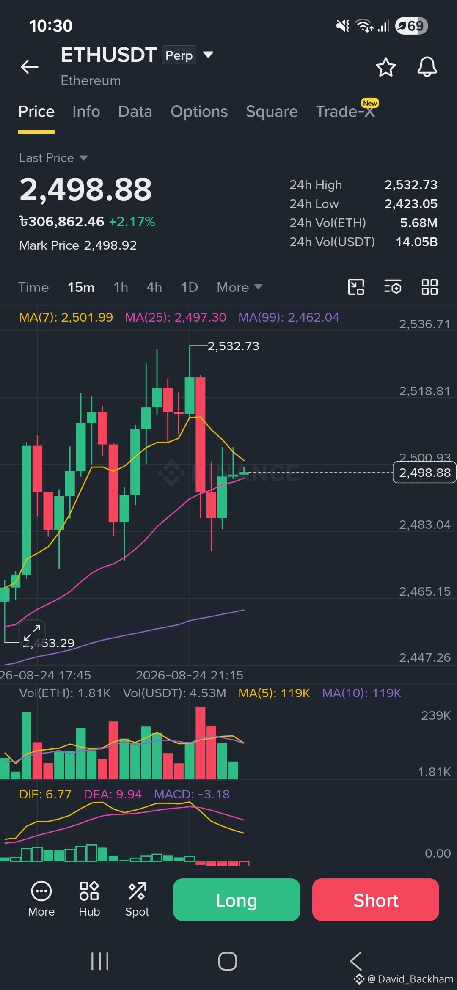The width and height of the screenshot is (457, 990).
Task: Select the 15m chart interval
Action: pos(81,287)
